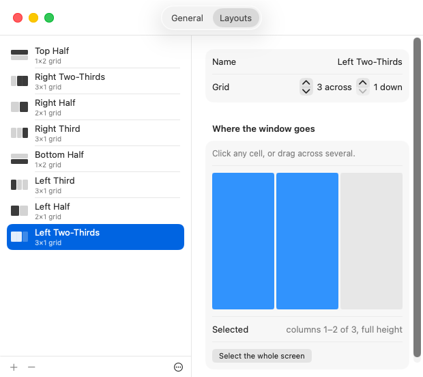
Task: Increase the across grid columns stepper
Action: pos(306,83)
